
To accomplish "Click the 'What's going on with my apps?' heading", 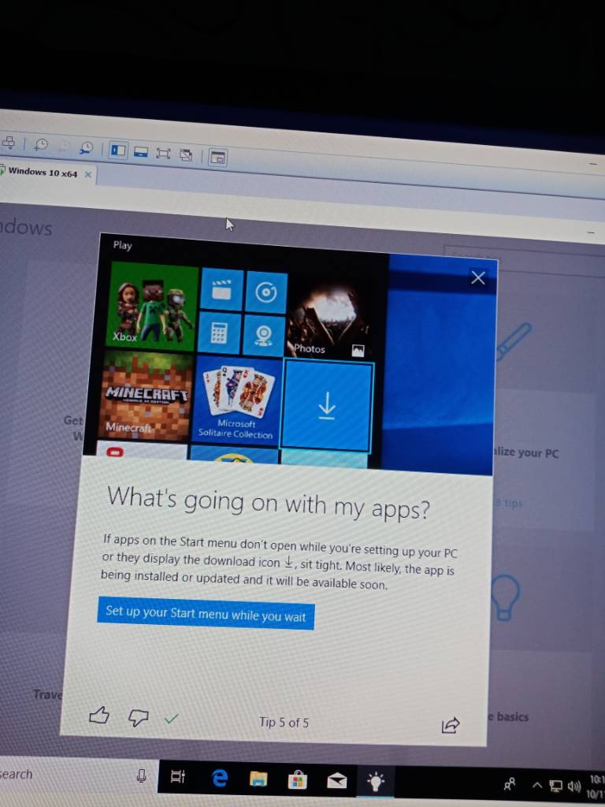I will click(x=268, y=504).
